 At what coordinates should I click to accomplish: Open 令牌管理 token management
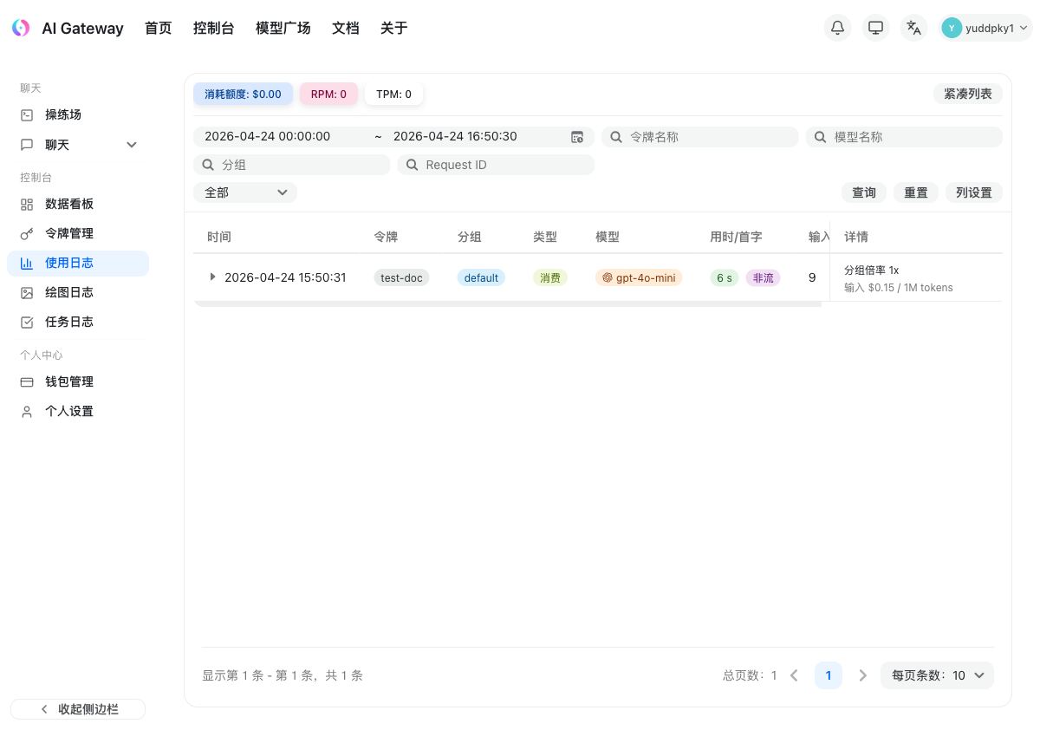click(x=78, y=233)
